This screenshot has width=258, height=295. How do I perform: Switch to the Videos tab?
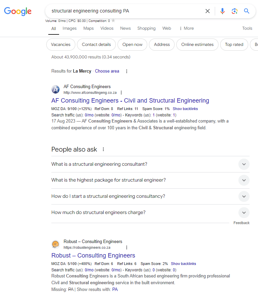tap(107, 28)
